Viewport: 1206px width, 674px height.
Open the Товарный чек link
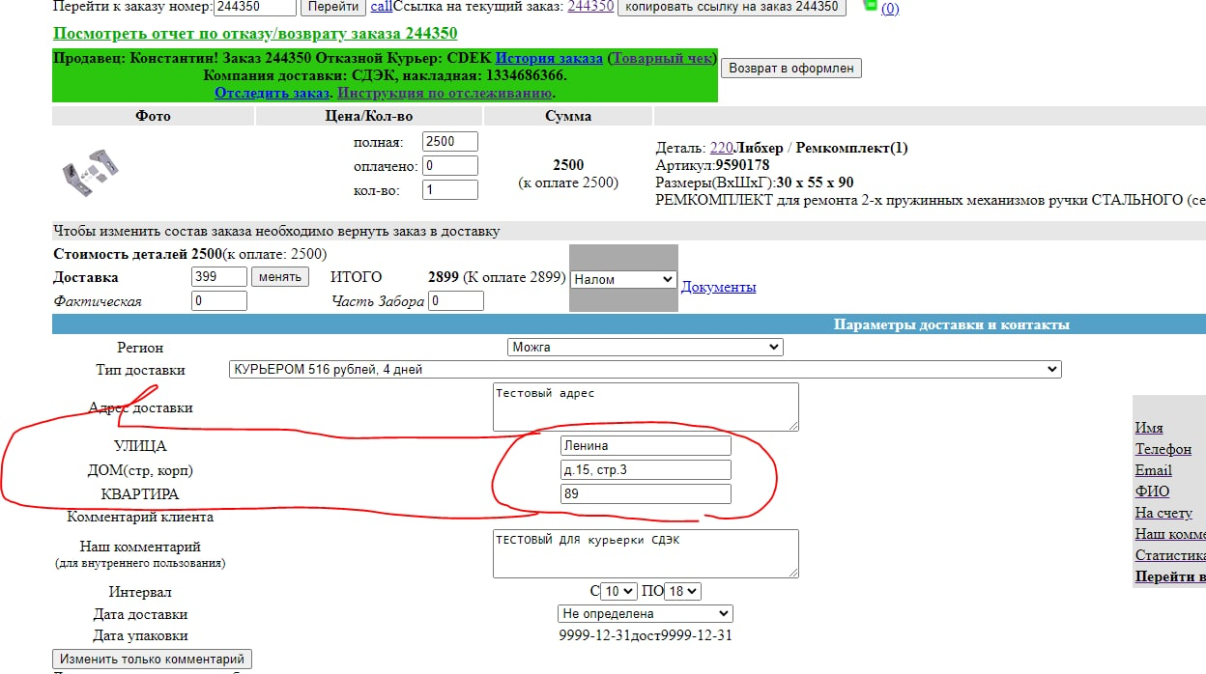pyautogui.click(x=662, y=58)
